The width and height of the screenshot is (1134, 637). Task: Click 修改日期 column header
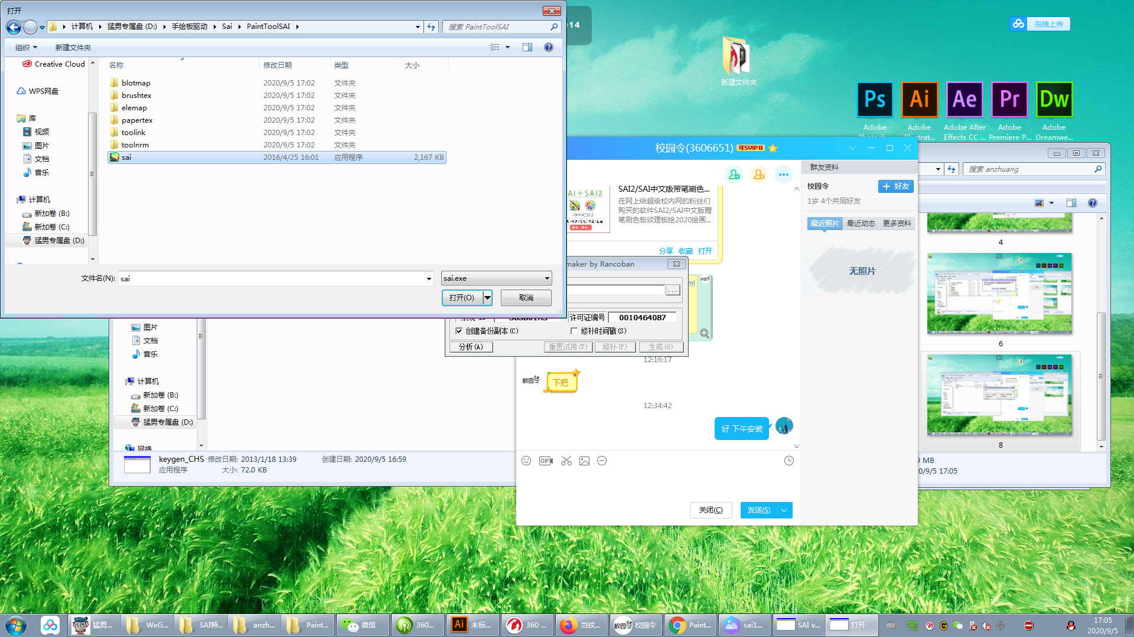(278, 65)
